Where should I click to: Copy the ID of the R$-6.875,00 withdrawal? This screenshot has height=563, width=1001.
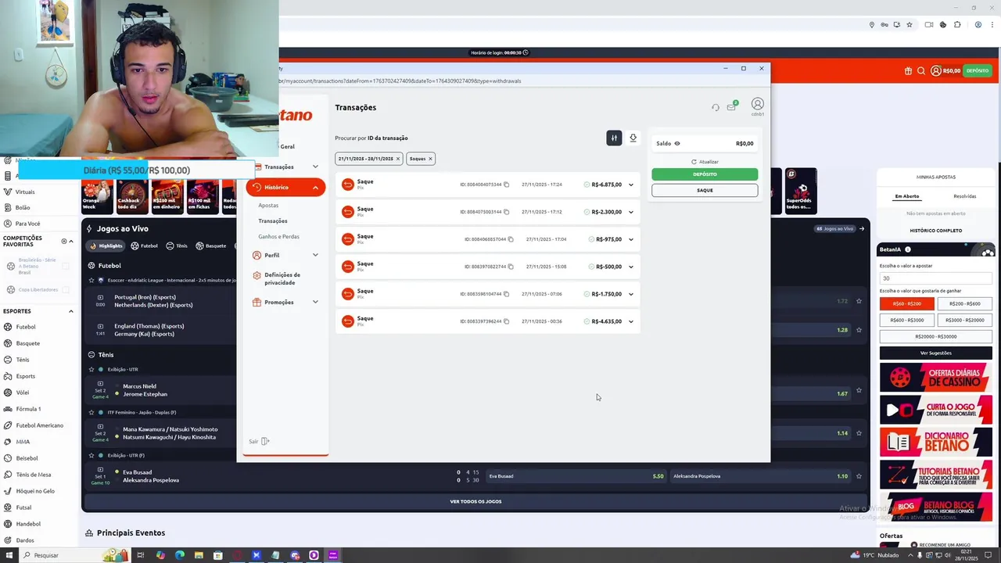[507, 185]
